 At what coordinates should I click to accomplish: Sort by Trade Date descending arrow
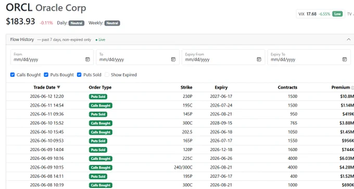tap(58, 87)
